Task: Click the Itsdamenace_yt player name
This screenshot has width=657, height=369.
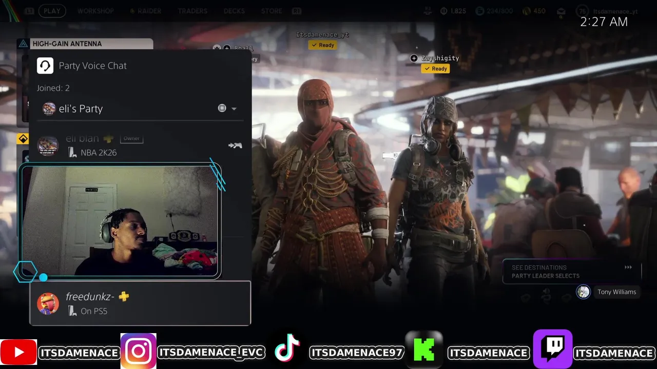Action: 322,35
